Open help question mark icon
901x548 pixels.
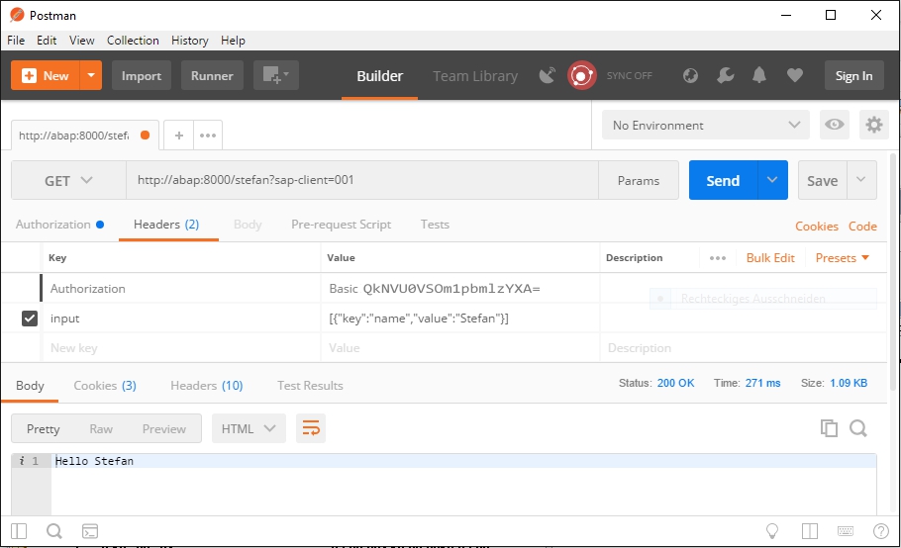click(881, 531)
